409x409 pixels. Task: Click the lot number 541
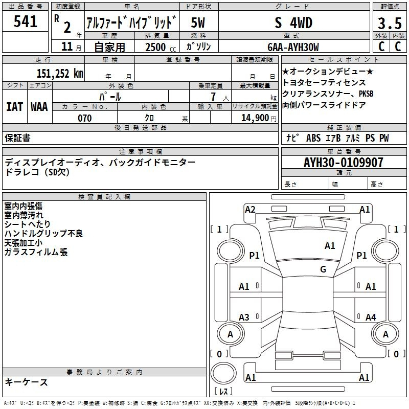[26, 21]
